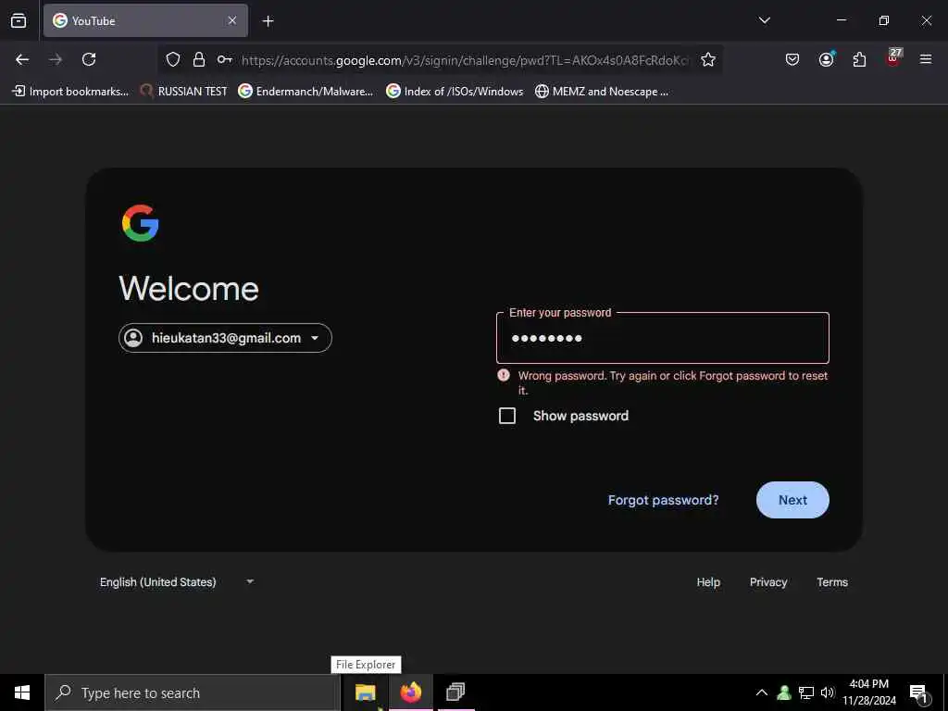Check the Show password checkbox

click(507, 416)
